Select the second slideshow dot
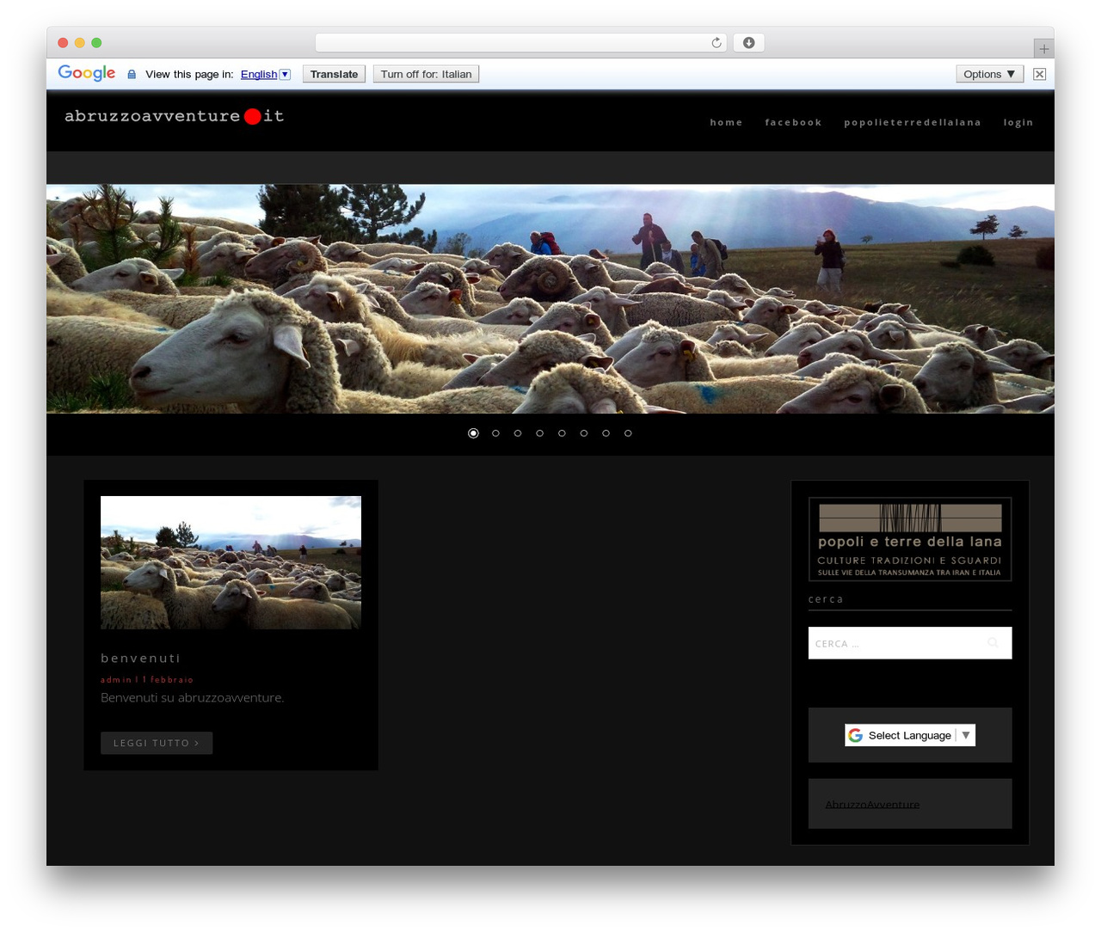 (x=495, y=433)
